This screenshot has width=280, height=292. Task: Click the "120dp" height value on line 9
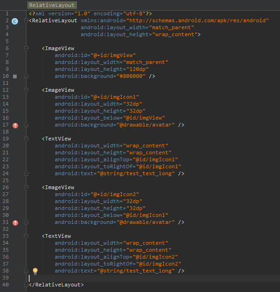[x=138, y=69]
